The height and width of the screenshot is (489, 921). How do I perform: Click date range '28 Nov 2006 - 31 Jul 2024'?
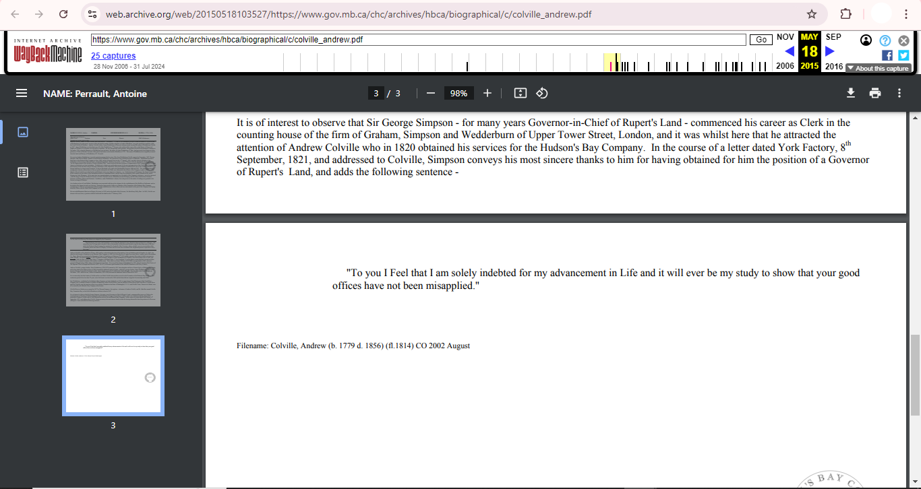[129, 67]
